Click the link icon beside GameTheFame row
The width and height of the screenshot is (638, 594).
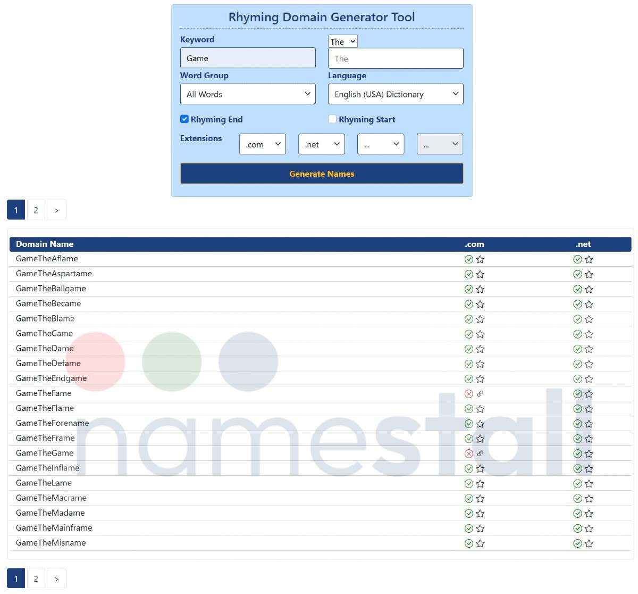click(480, 394)
